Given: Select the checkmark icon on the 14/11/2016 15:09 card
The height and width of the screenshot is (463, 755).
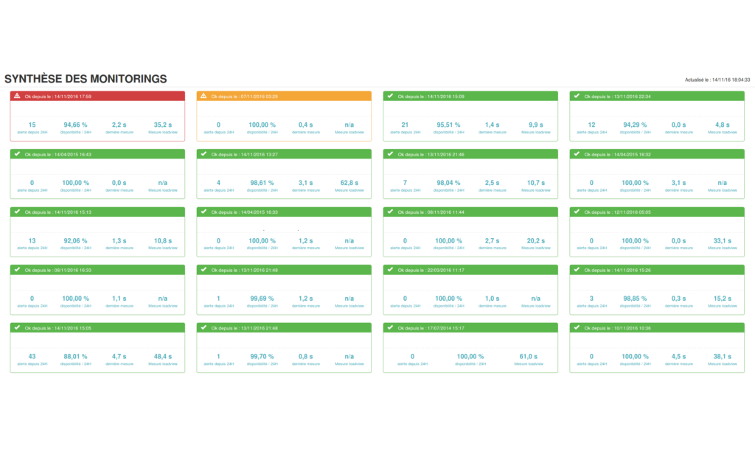Looking at the screenshot, I should click(390, 95).
